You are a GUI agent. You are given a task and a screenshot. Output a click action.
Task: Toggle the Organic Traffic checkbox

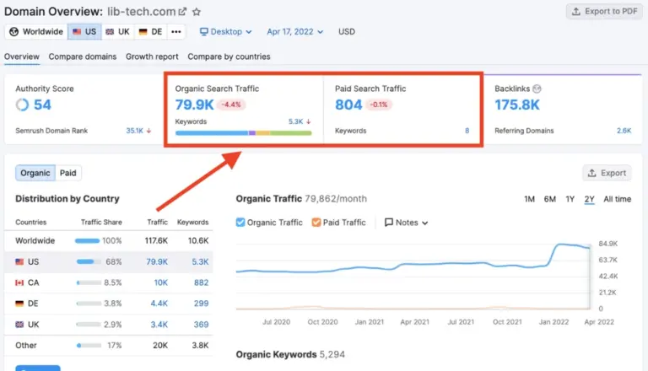240,223
